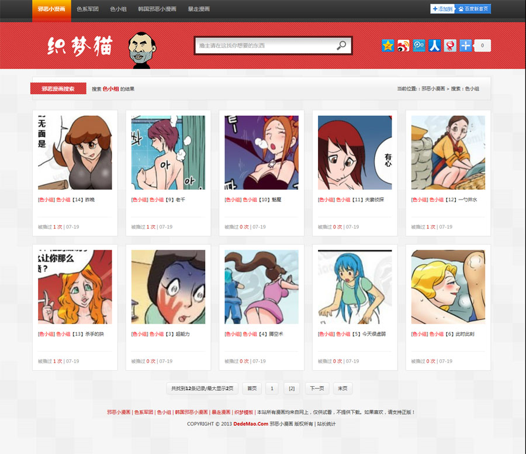
Task: Open the 韩国邪恶小漫画 nav item
Action: [157, 9]
